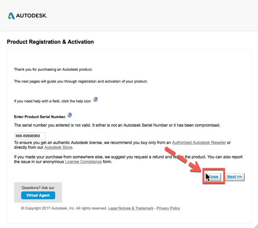
Task: Grab the window resize grip corner
Action: (255, 225)
